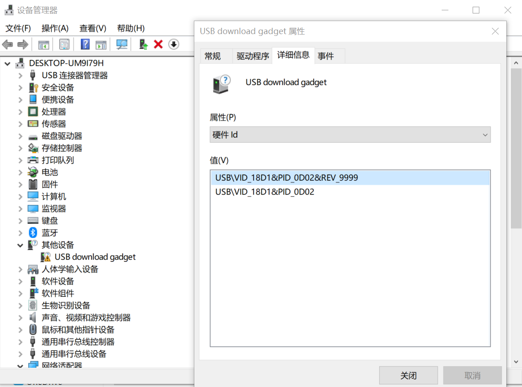The image size is (522, 387).
Task: Expand the 计算机 tree node
Action: coord(20,196)
